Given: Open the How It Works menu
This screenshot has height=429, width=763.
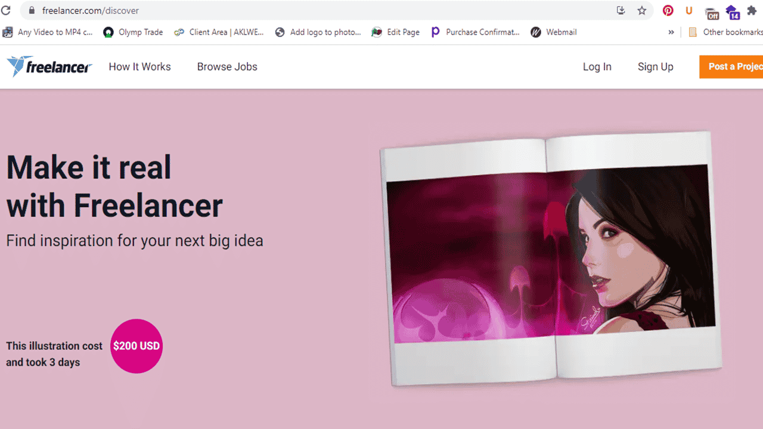Looking at the screenshot, I should [x=139, y=67].
